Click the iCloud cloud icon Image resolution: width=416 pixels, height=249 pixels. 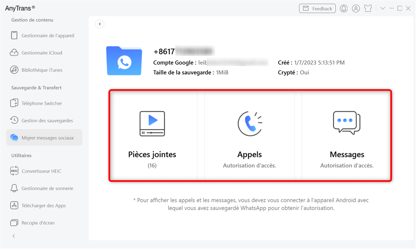pyautogui.click(x=14, y=53)
